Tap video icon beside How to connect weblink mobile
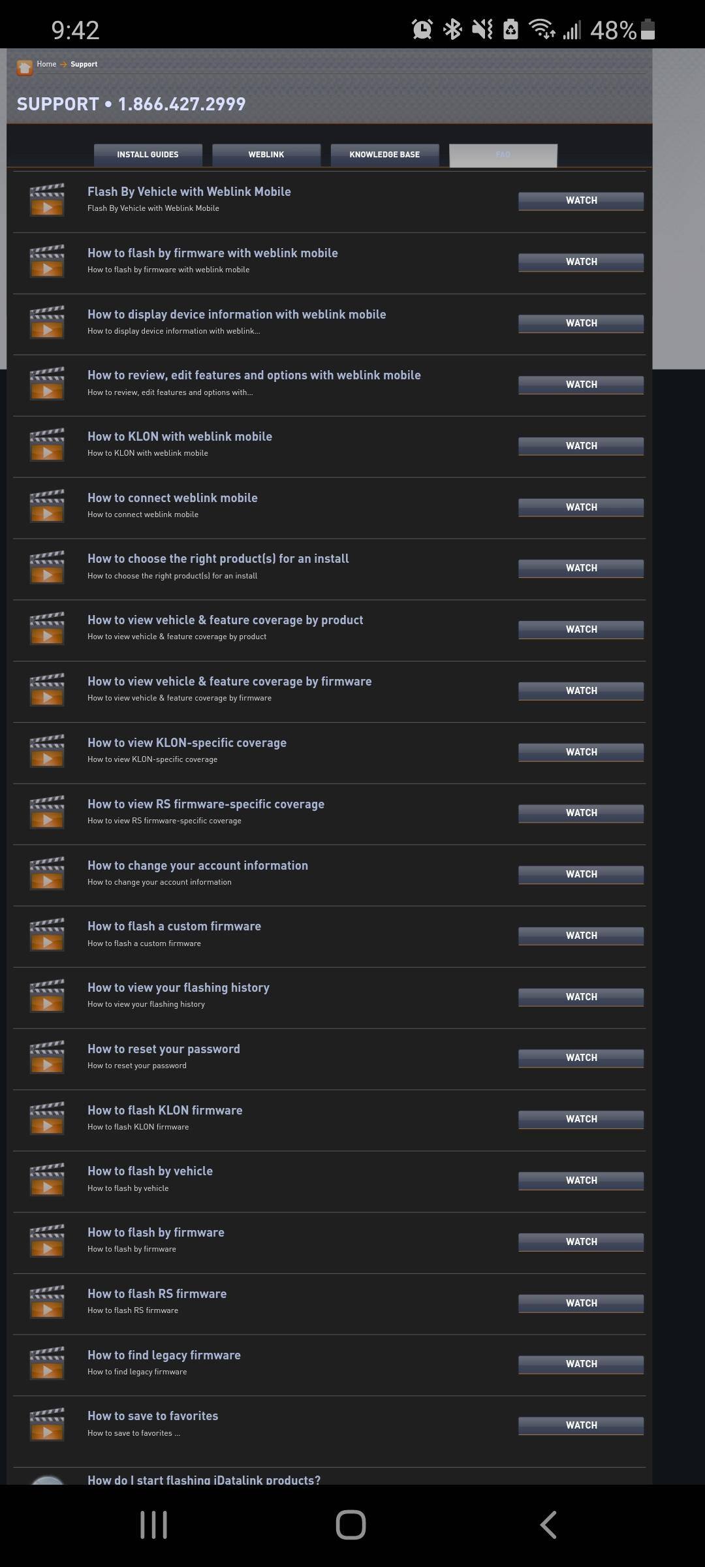Viewport: 705px width, 1567px height. [47, 506]
